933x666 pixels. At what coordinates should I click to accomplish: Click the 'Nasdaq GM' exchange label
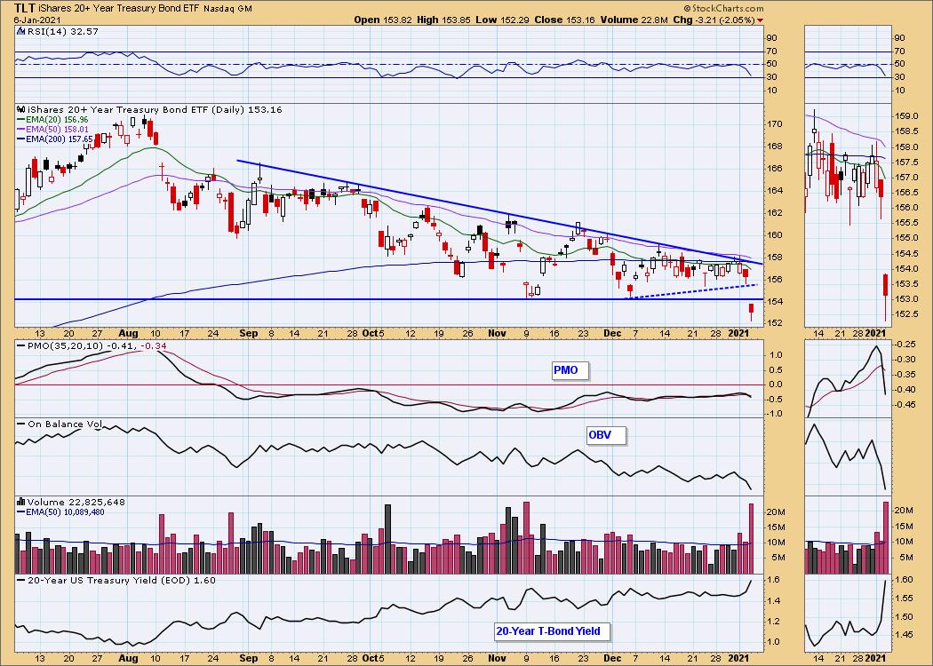click(227, 9)
